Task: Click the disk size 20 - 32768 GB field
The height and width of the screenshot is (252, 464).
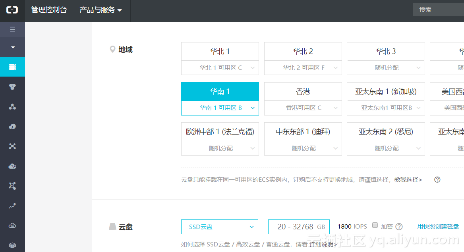Action: tap(299, 227)
